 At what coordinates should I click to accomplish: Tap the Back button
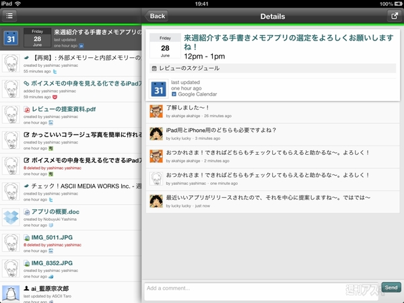click(157, 15)
